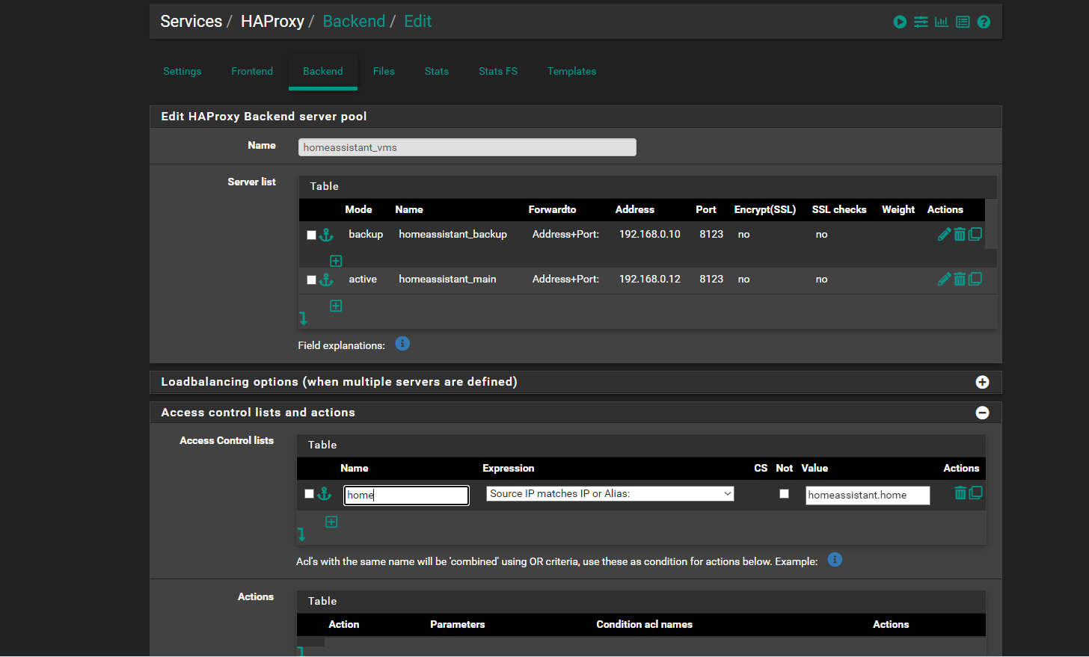The image size is (1089, 657).
Task: Click port 8123 in homeassistant_main row
Action: (711, 280)
